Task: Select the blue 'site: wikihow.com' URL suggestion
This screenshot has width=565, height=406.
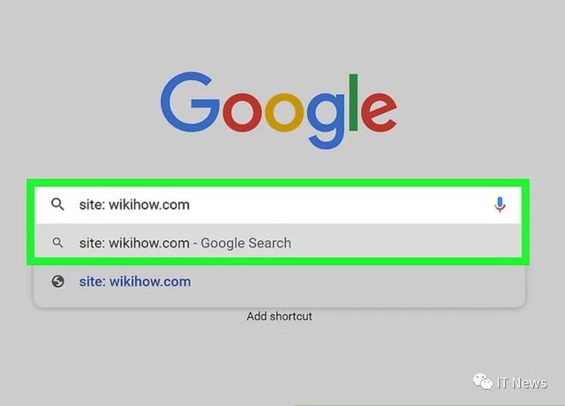Action: click(135, 282)
